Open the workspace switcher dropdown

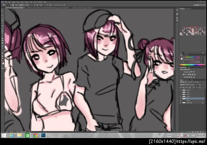(199, 5)
